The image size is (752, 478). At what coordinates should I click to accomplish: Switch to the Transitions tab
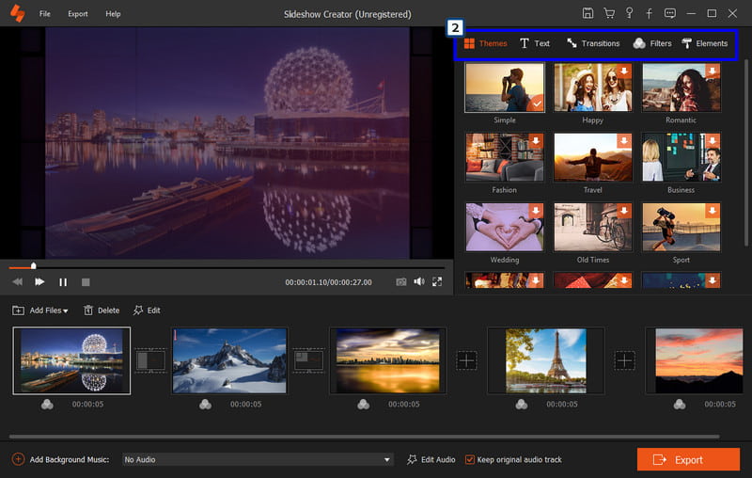[593, 43]
